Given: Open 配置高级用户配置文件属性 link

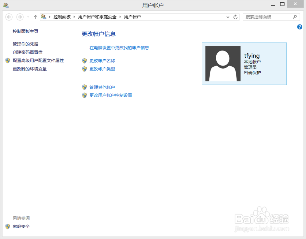Looking at the screenshot, I should (x=38, y=61).
